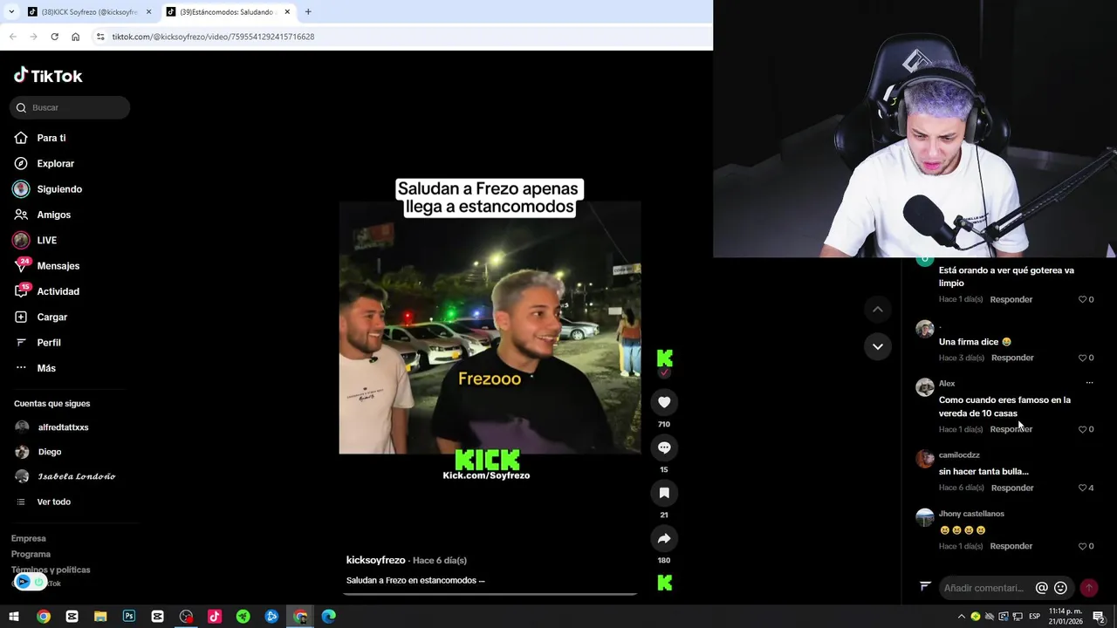Screen dimensions: 1117x628
Task: Open the Actividad notifications
Action: click(46, 291)
